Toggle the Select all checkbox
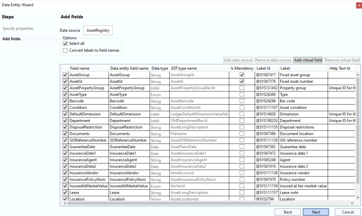 click(65, 43)
